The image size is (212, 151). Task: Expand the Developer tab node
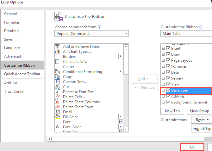163,90
